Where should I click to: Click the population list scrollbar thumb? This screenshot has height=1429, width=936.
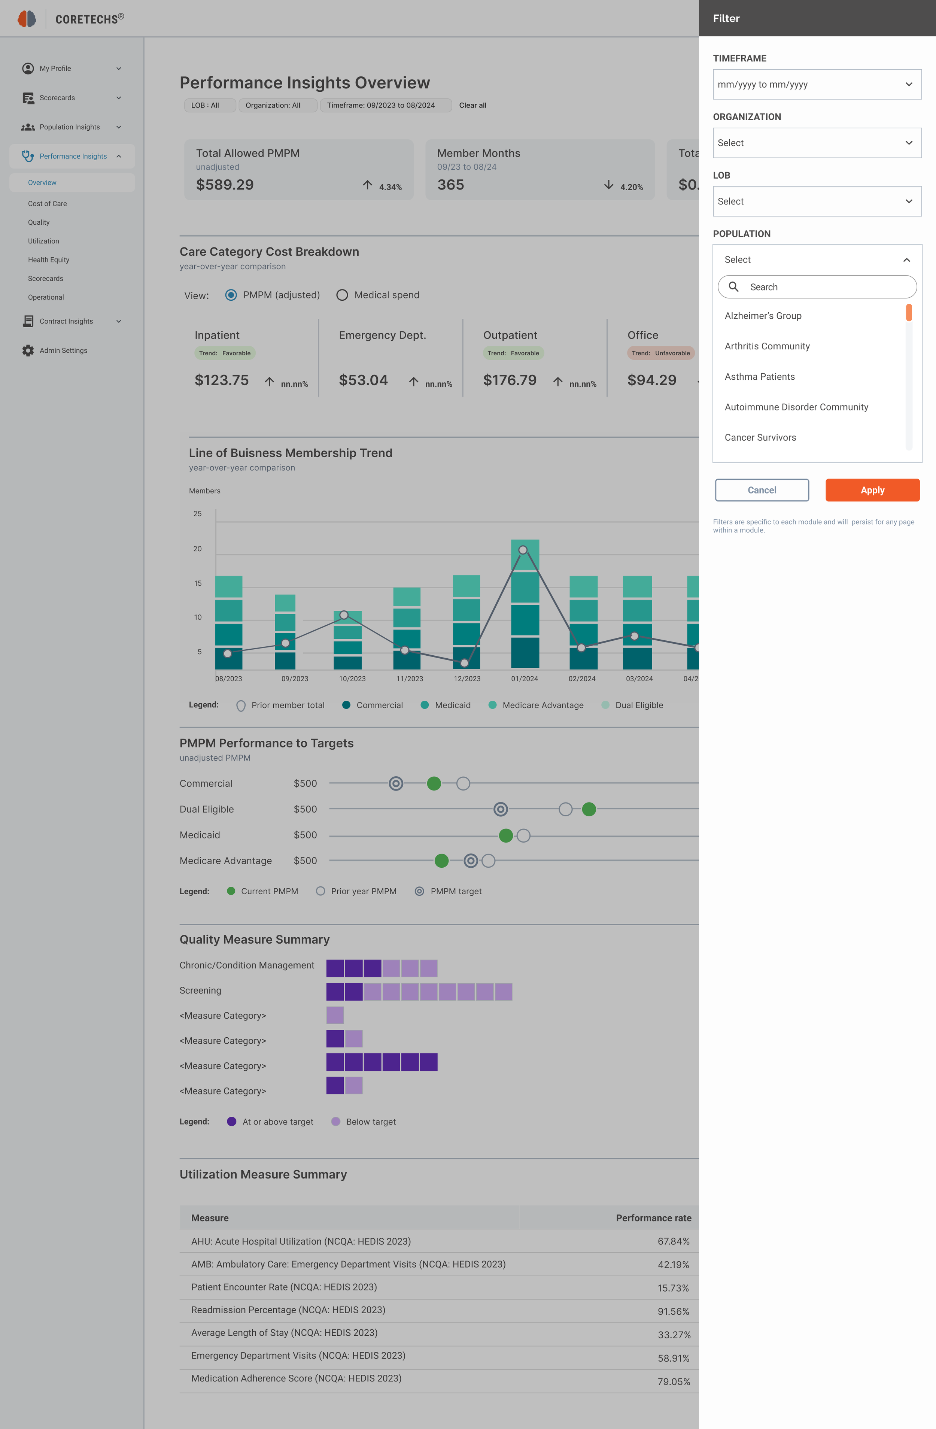click(x=908, y=312)
